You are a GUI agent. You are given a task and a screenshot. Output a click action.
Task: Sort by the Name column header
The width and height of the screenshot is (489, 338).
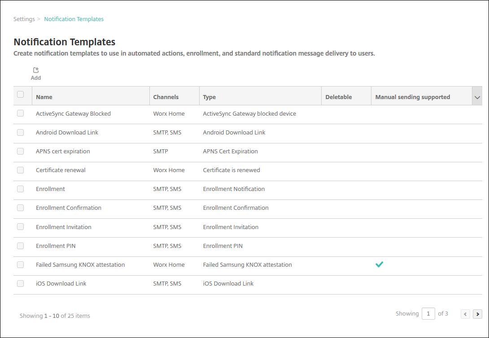pyautogui.click(x=44, y=97)
